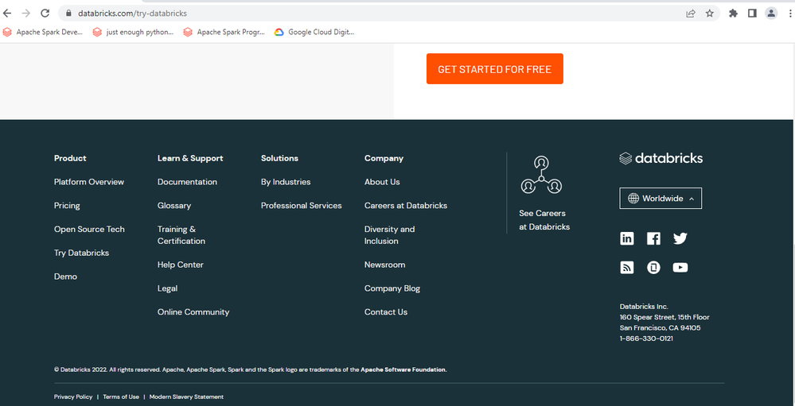Viewport: 795px width, 406px height.
Task: Open the Apache Spark Progr... bookmark
Action: [224, 32]
